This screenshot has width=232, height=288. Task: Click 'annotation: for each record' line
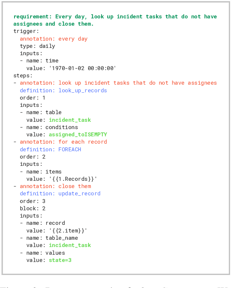click(63, 142)
